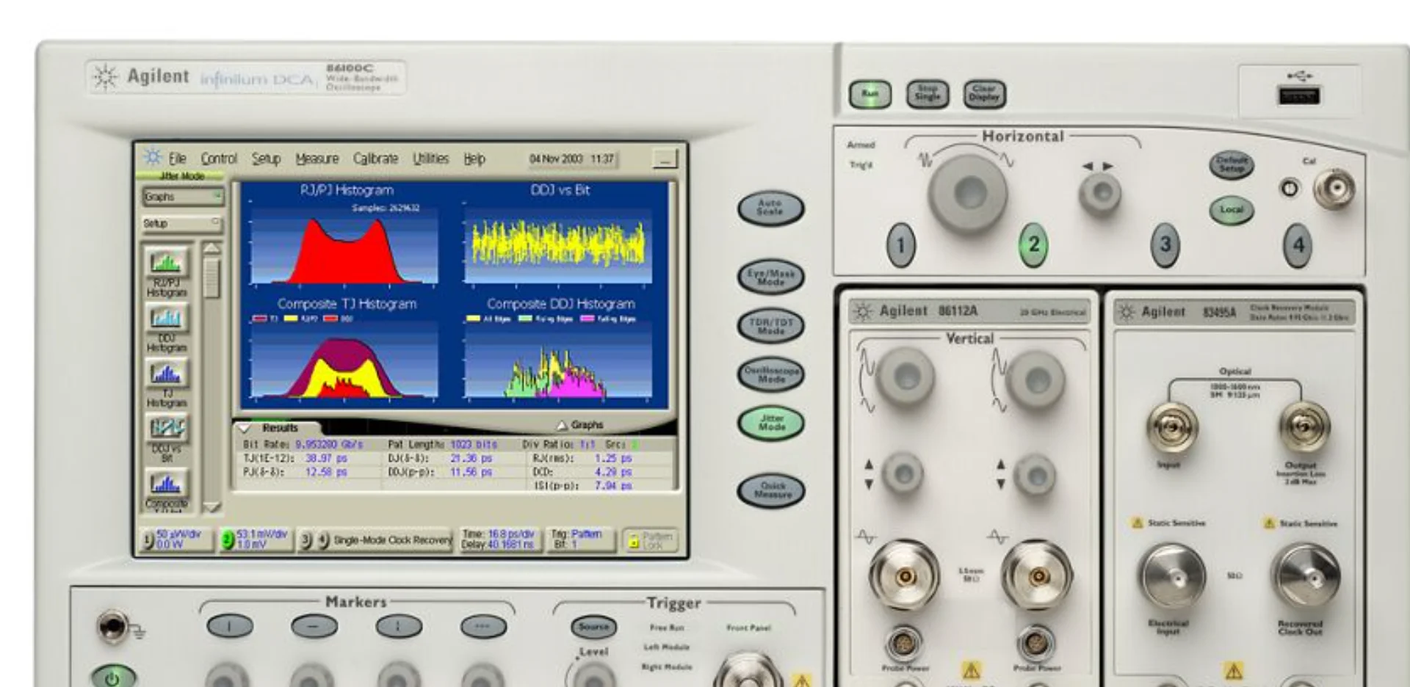Screen dimensions: 1410x687
Task: Open the Utilities menu
Action: point(430,159)
